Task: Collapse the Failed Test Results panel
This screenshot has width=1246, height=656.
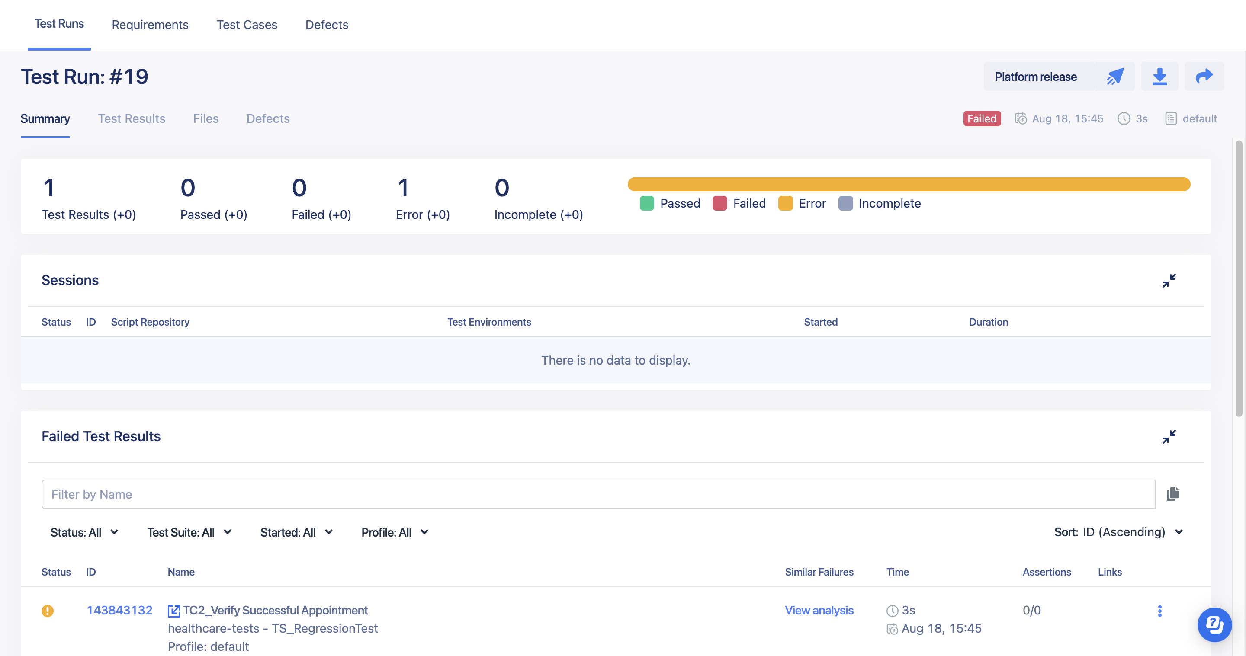Action: 1169,436
